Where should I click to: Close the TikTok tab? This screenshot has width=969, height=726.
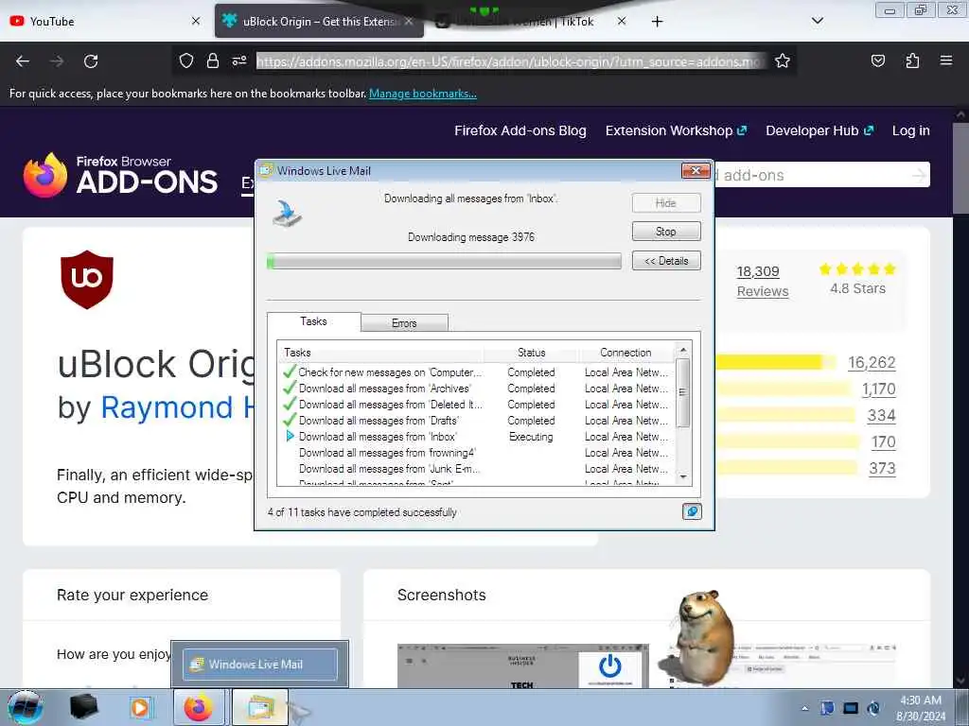pos(622,21)
